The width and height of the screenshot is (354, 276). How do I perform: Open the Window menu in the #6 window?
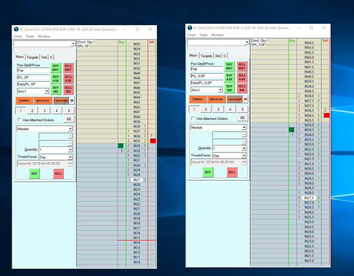[218, 35]
